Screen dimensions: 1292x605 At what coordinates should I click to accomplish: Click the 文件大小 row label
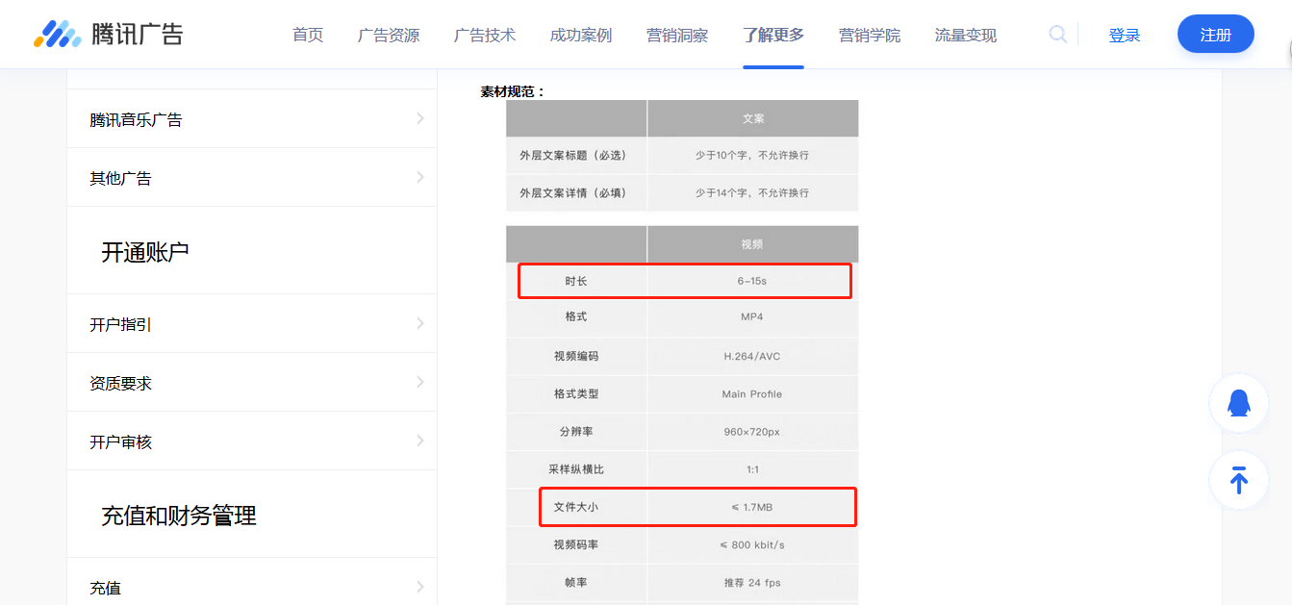576,507
